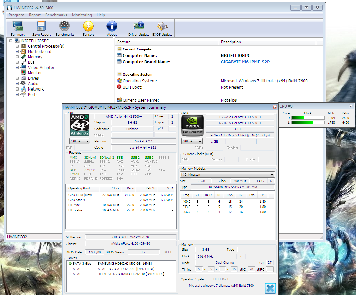Click the UEFI Boot red X icon
Image resolution: width=356 pixels, height=295 pixels.
[119, 87]
